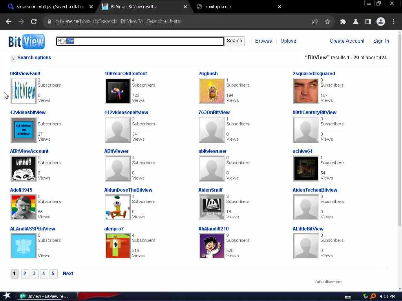Go to results page 5

(x=53, y=274)
